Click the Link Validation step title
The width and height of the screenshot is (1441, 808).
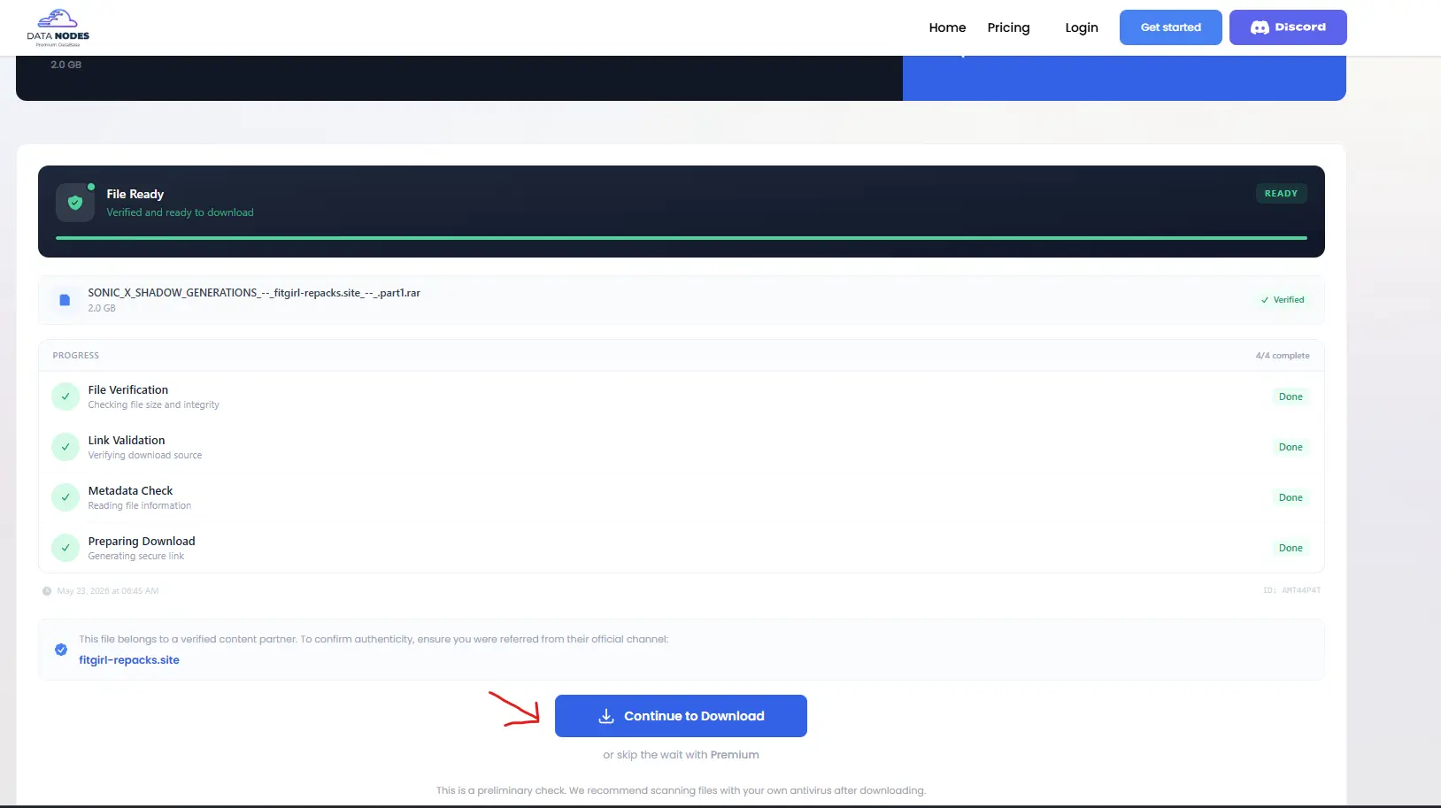[127, 441]
